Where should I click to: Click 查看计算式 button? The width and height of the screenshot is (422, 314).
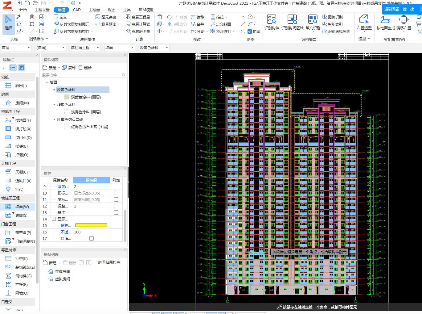coord(138,24)
